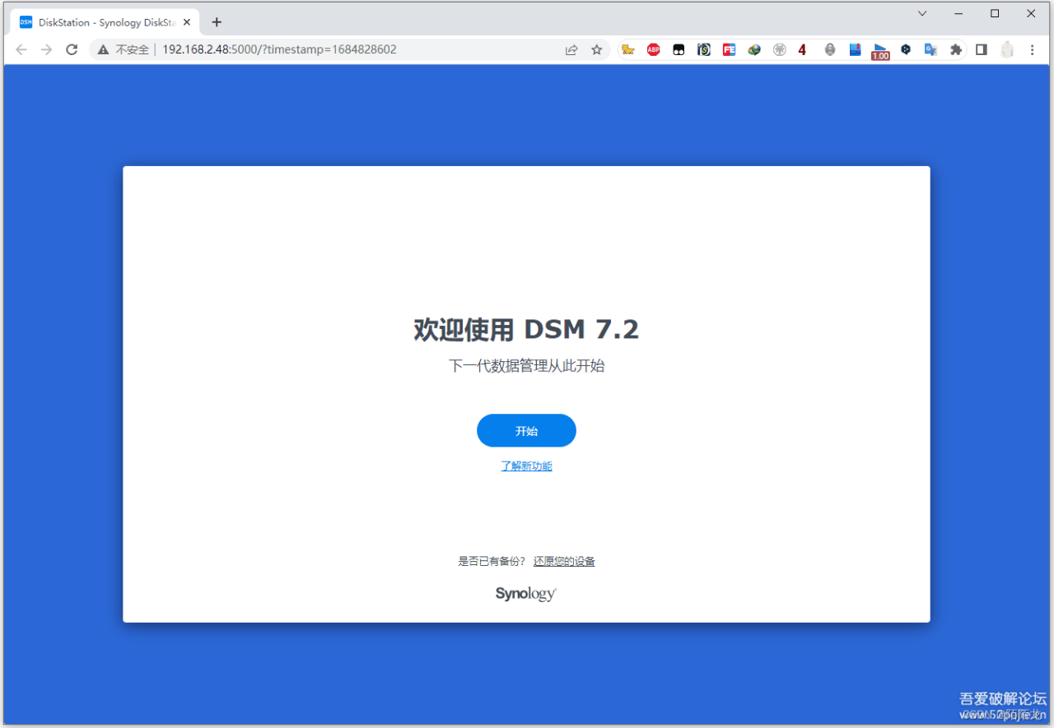Click the DSM favicon in the browser tab

click(26, 21)
